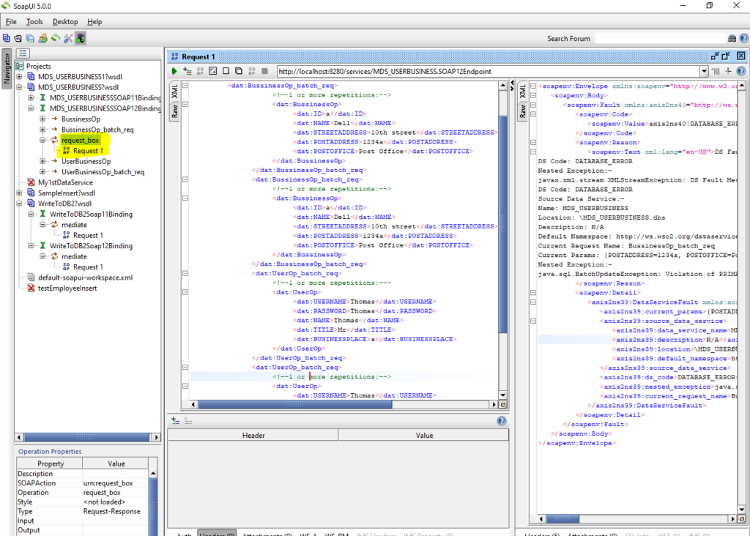Open the Tools menu
750x536 pixels.
[x=34, y=21]
